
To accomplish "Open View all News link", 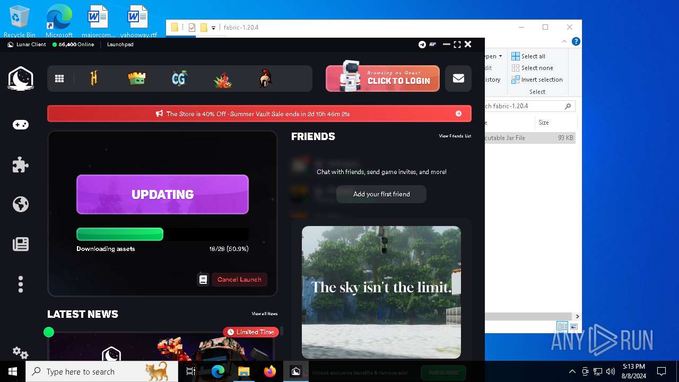I will [265, 314].
